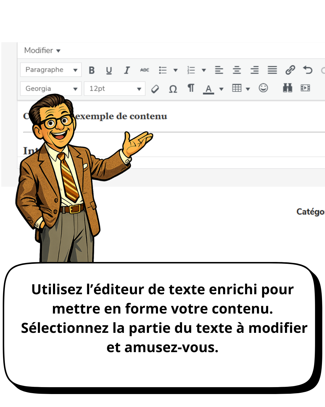Center align the text
Screen dimensions: 325x407
click(237, 70)
